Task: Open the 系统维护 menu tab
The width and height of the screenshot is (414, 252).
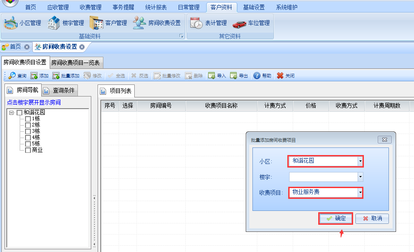Action: click(x=287, y=8)
